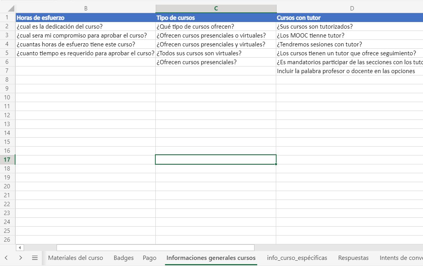Viewport: 423px width, 268px height.
Task: Go to the Respuestas sheet
Action: point(353,258)
